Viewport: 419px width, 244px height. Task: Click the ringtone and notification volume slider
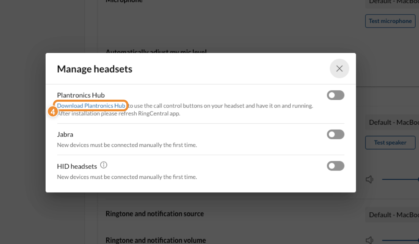tap(400, 240)
